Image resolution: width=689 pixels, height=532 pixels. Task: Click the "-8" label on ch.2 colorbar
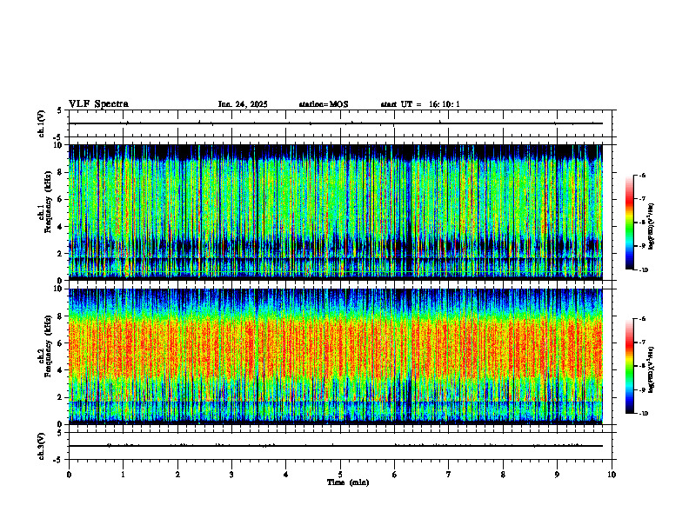click(x=642, y=366)
